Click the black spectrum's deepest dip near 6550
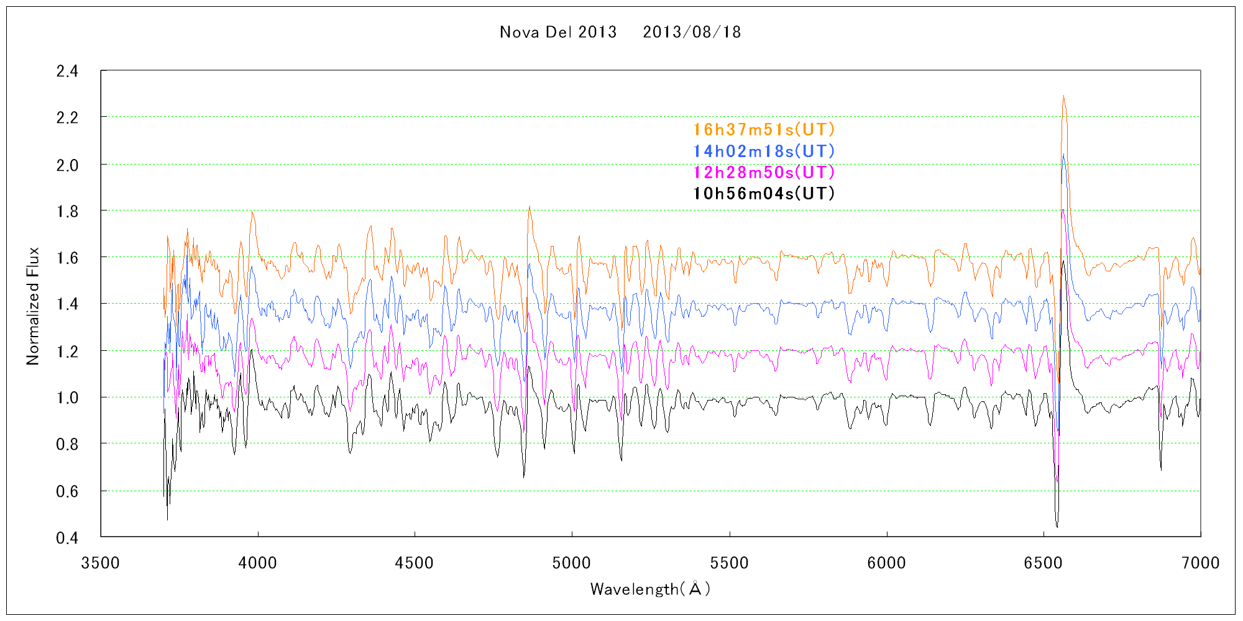This screenshot has height=621, width=1243. point(1057,525)
